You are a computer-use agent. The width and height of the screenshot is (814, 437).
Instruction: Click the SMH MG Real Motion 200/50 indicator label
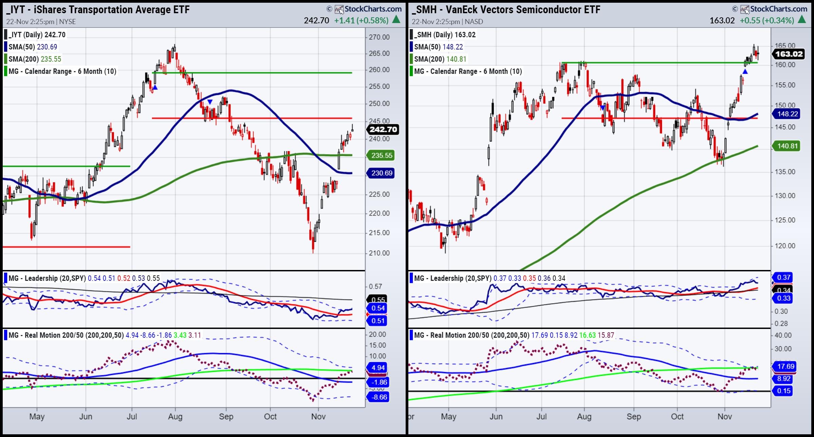pos(471,335)
